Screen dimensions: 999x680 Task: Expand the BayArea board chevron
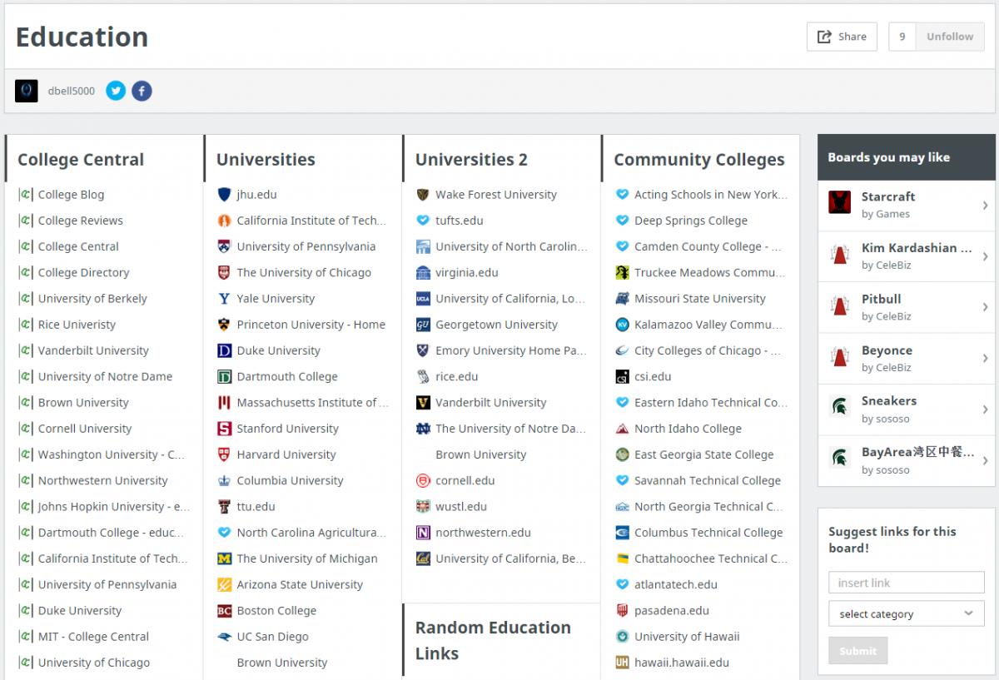pyautogui.click(x=985, y=460)
